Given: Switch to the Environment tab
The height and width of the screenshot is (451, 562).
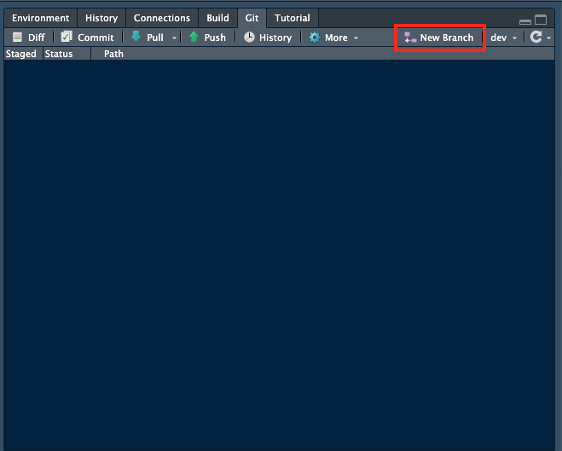Looking at the screenshot, I should click(x=40, y=18).
